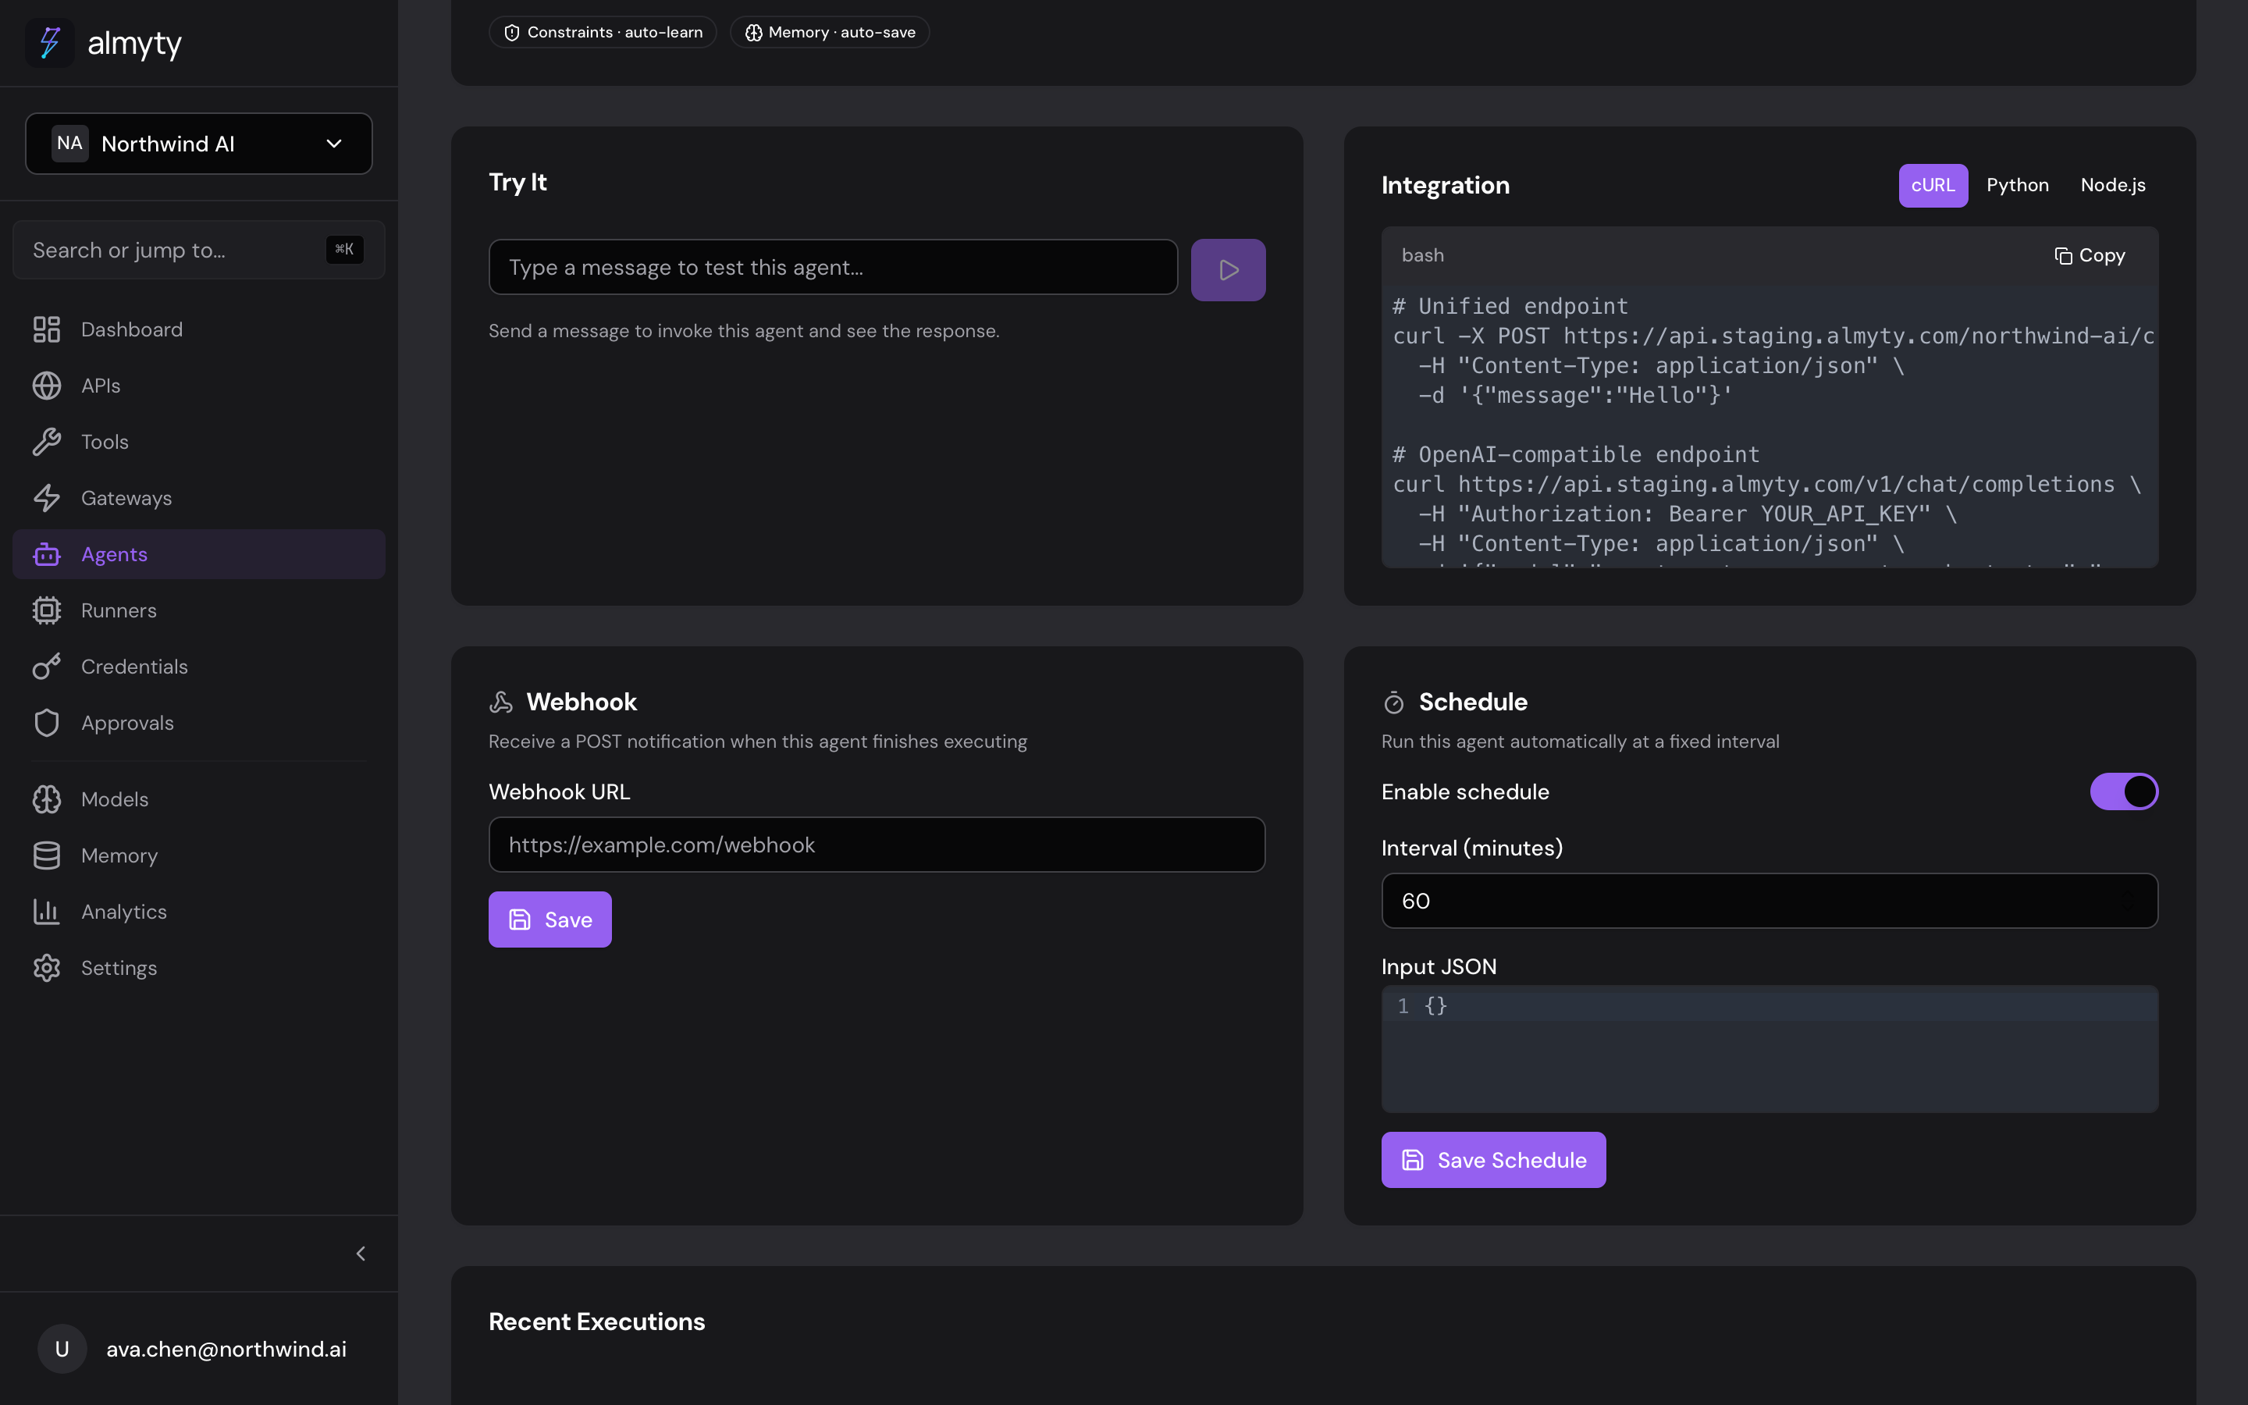Click the NA workspace avatar

(69, 143)
